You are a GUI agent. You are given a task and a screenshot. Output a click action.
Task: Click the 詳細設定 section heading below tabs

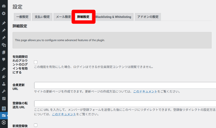tap(20, 26)
